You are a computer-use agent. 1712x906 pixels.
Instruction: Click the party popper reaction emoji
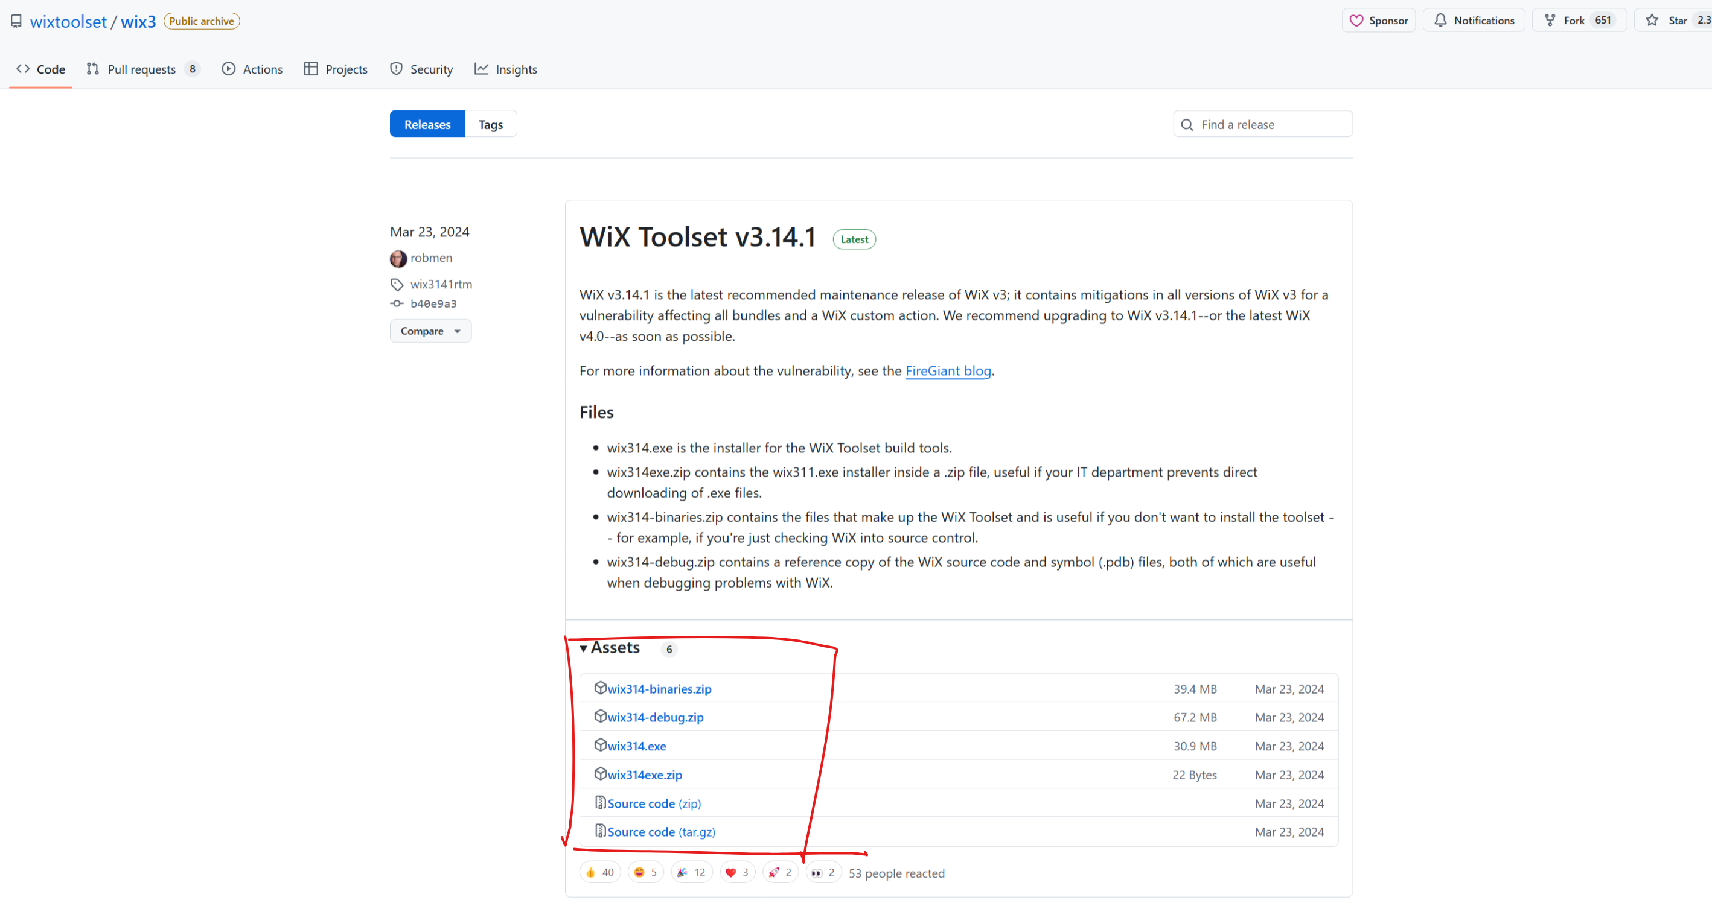coord(683,873)
